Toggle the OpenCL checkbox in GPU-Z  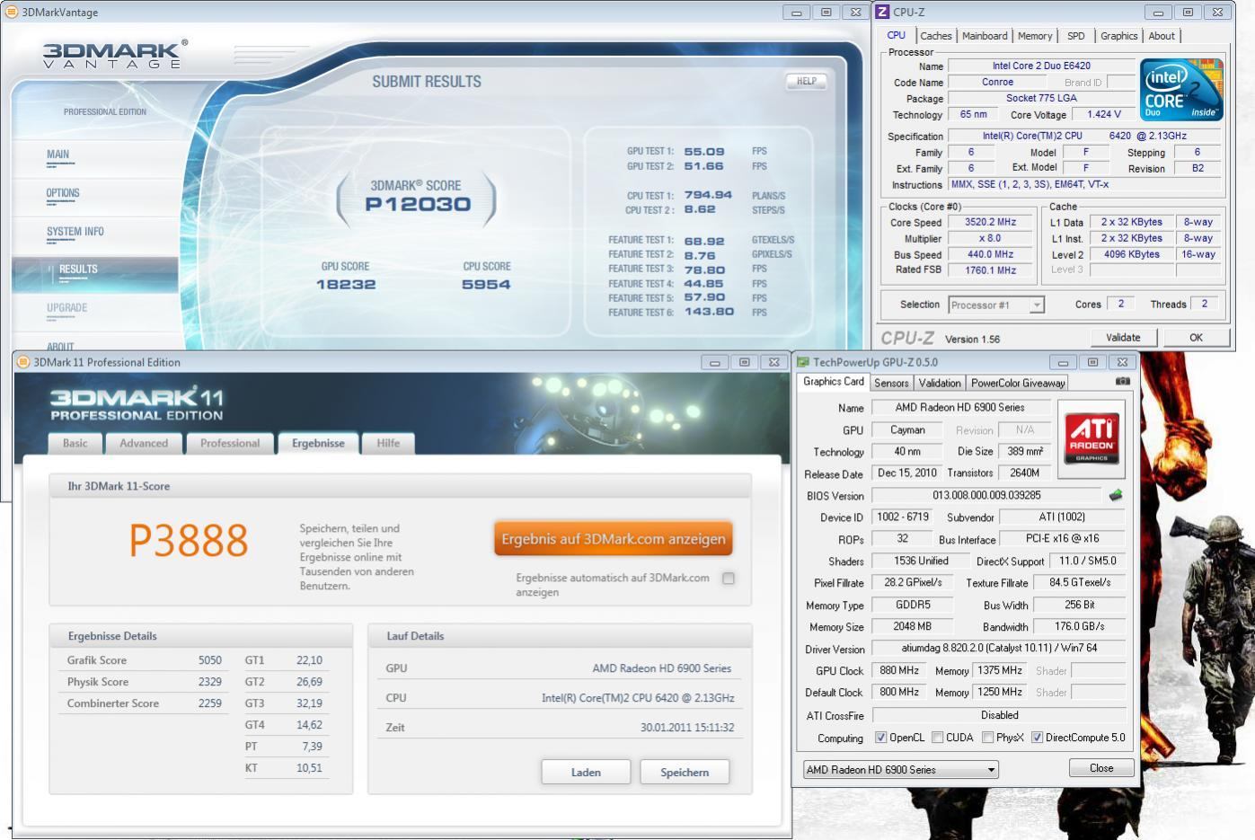coord(880,738)
